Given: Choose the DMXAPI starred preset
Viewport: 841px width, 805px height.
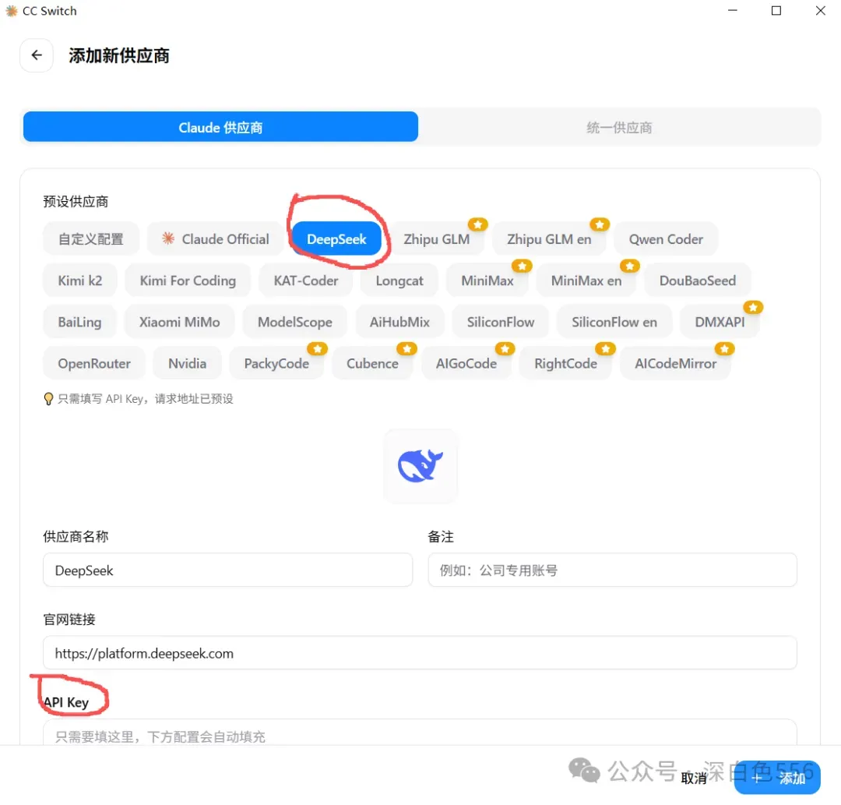Looking at the screenshot, I should click(x=720, y=322).
